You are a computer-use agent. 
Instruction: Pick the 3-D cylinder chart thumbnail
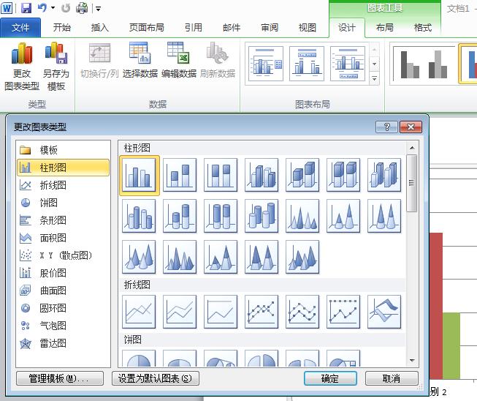(x=262, y=216)
